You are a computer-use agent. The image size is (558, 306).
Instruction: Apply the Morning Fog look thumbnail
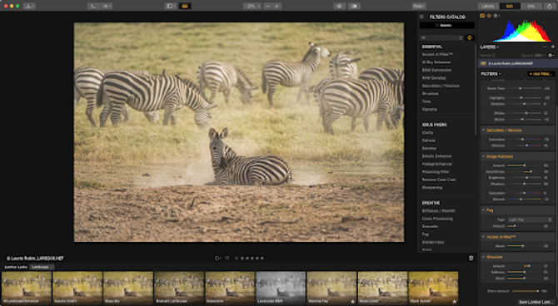pos(331,288)
